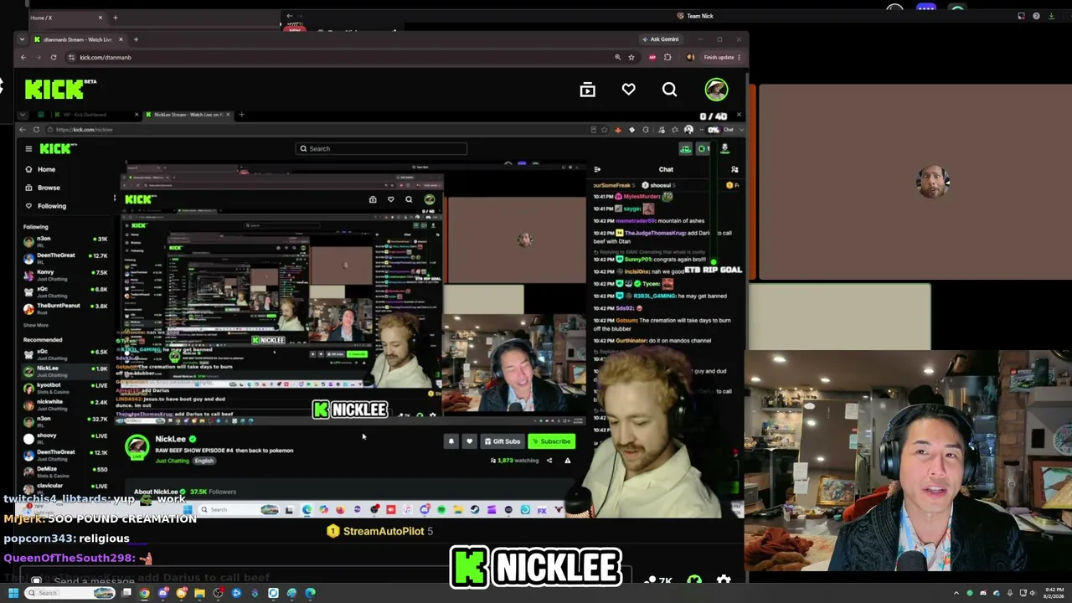Viewport: 1072px width, 603px height.
Task: Click the Windows taskbar Search box
Action: [70, 593]
